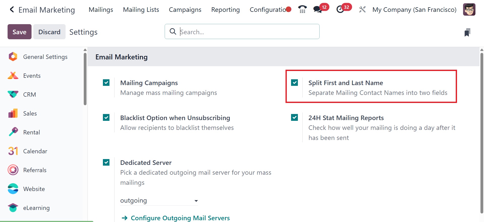
Task: Click the user avatar picture
Action: (x=469, y=10)
